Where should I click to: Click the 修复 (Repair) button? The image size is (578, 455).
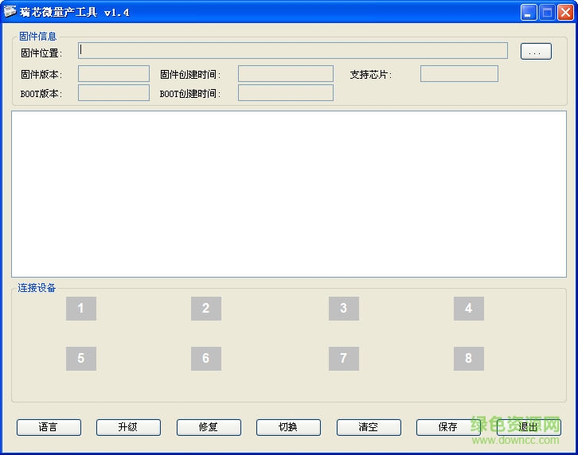(209, 427)
